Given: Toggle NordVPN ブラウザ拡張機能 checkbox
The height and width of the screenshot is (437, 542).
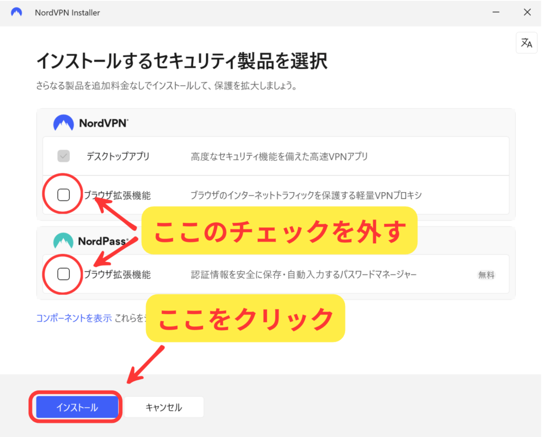Looking at the screenshot, I should pos(63,195).
